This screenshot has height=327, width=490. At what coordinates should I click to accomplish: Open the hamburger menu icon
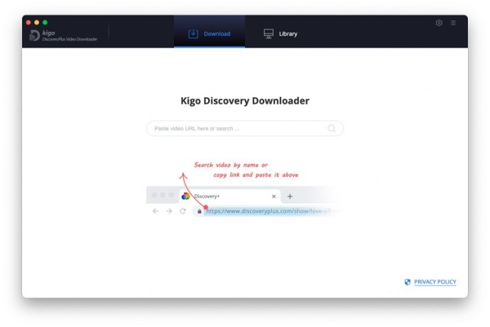coord(453,23)
